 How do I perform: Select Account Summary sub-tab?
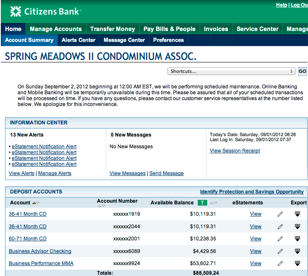coord(29,40)
